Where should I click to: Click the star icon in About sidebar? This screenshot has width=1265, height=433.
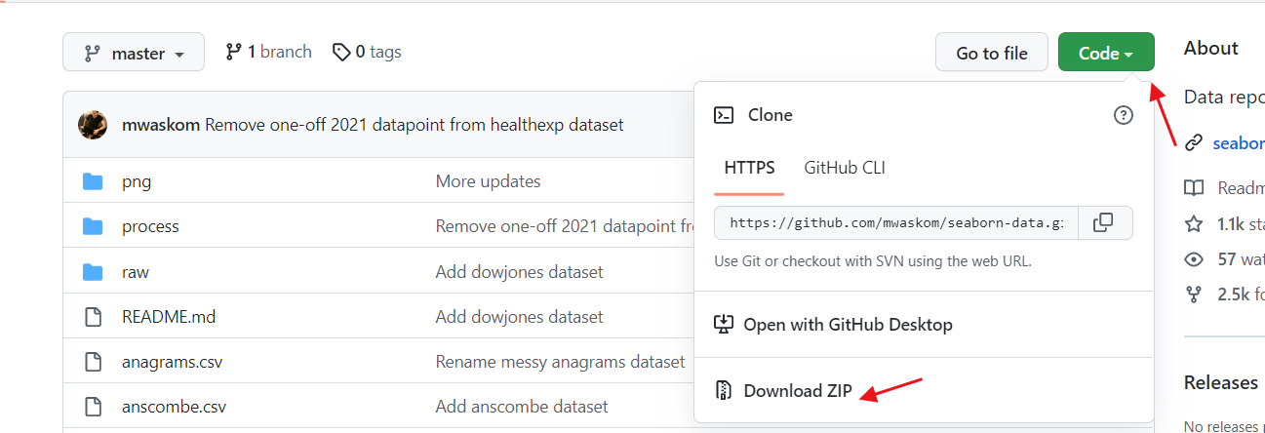point(1194,223)
